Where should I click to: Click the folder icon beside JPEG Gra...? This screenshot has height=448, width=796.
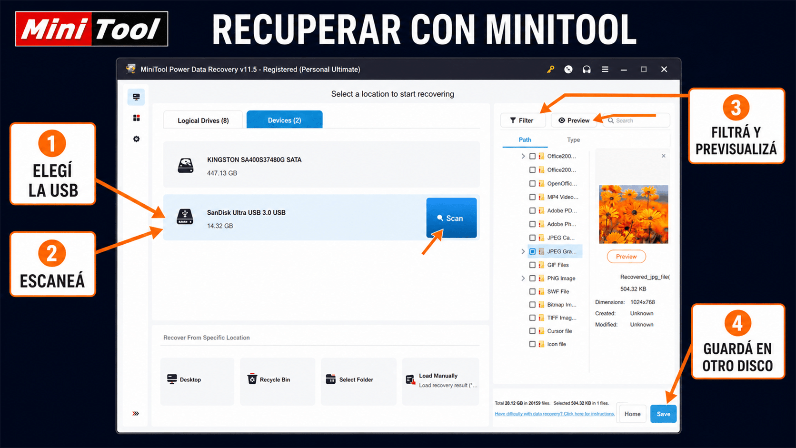[x=541, y=251]
